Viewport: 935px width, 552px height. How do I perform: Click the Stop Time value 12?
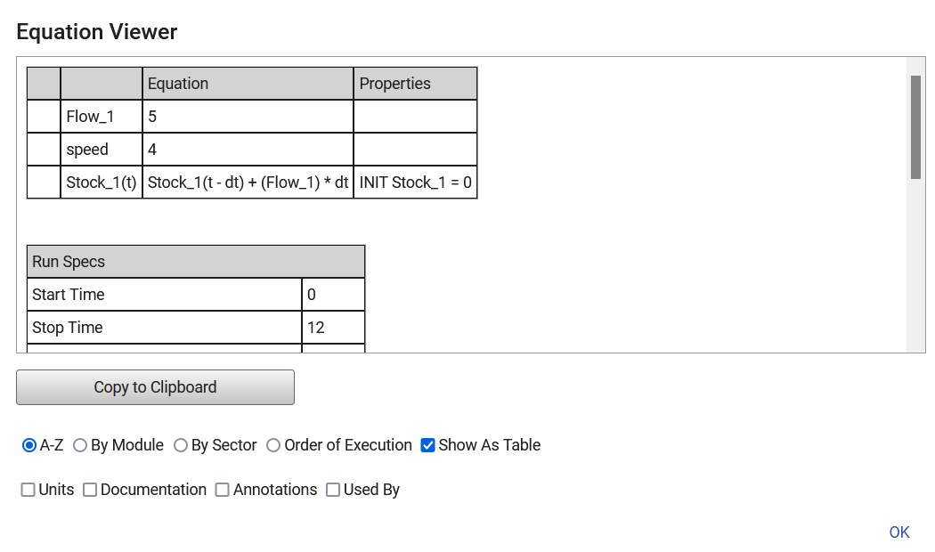click(333, 328)
